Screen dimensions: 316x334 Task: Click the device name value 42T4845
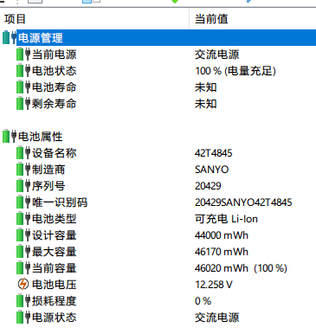click(x=214, y=153)
